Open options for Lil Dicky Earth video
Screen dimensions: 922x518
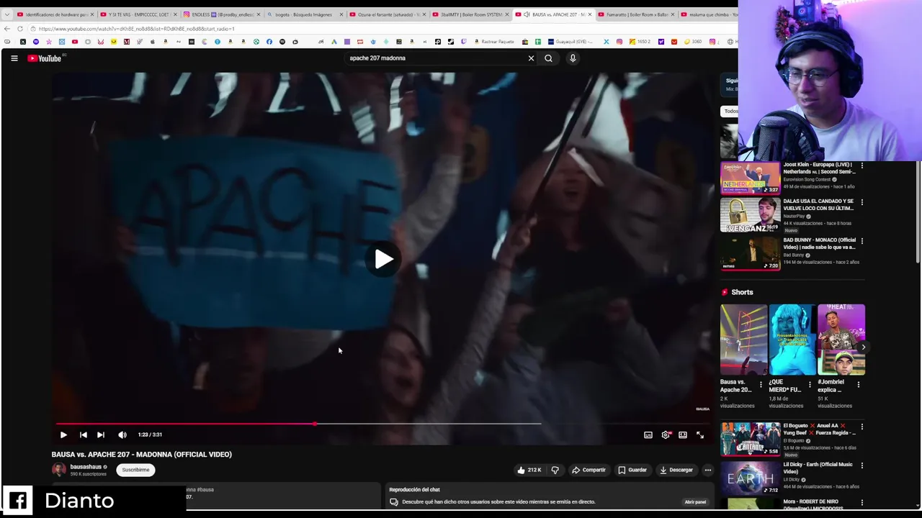coord(861,465)
